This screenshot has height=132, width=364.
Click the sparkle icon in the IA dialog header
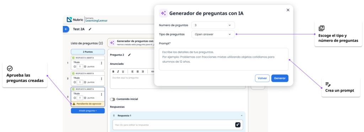coord(163,13)
